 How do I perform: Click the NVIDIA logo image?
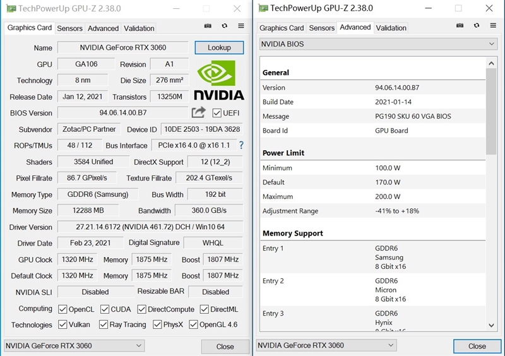coord(218,81)
